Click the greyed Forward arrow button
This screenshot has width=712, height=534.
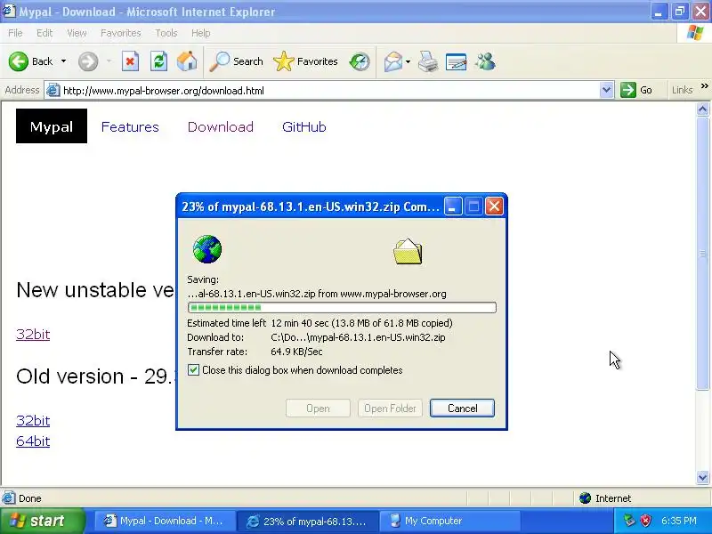pos(87,61)
